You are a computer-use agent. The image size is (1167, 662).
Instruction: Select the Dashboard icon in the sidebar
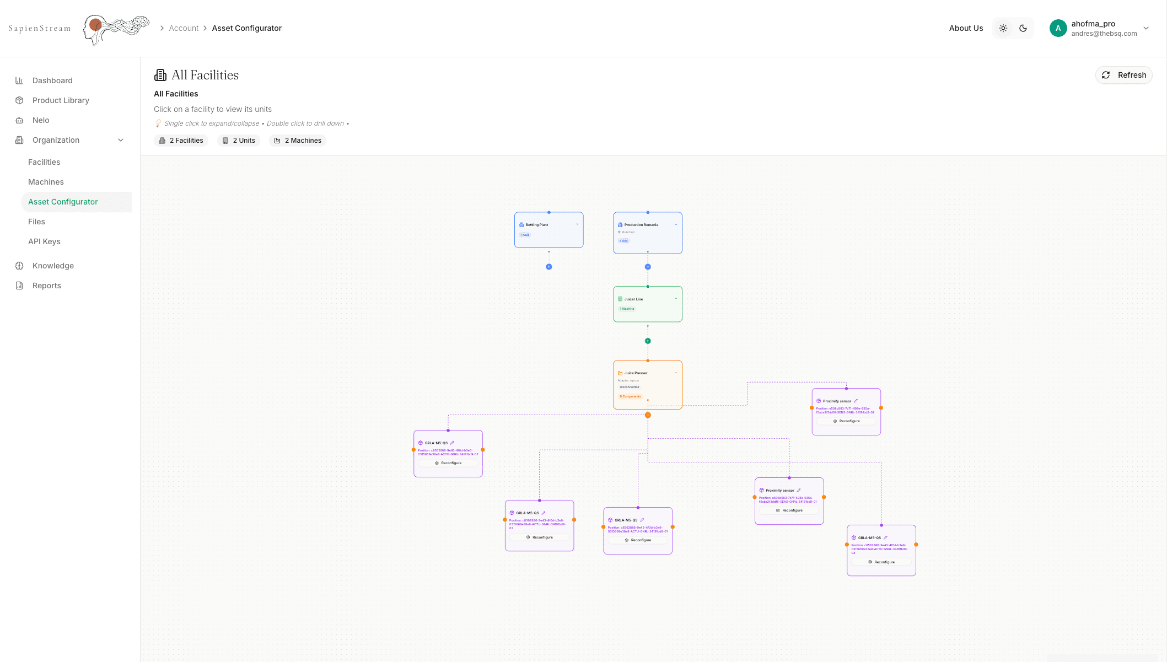pos(19,80)
